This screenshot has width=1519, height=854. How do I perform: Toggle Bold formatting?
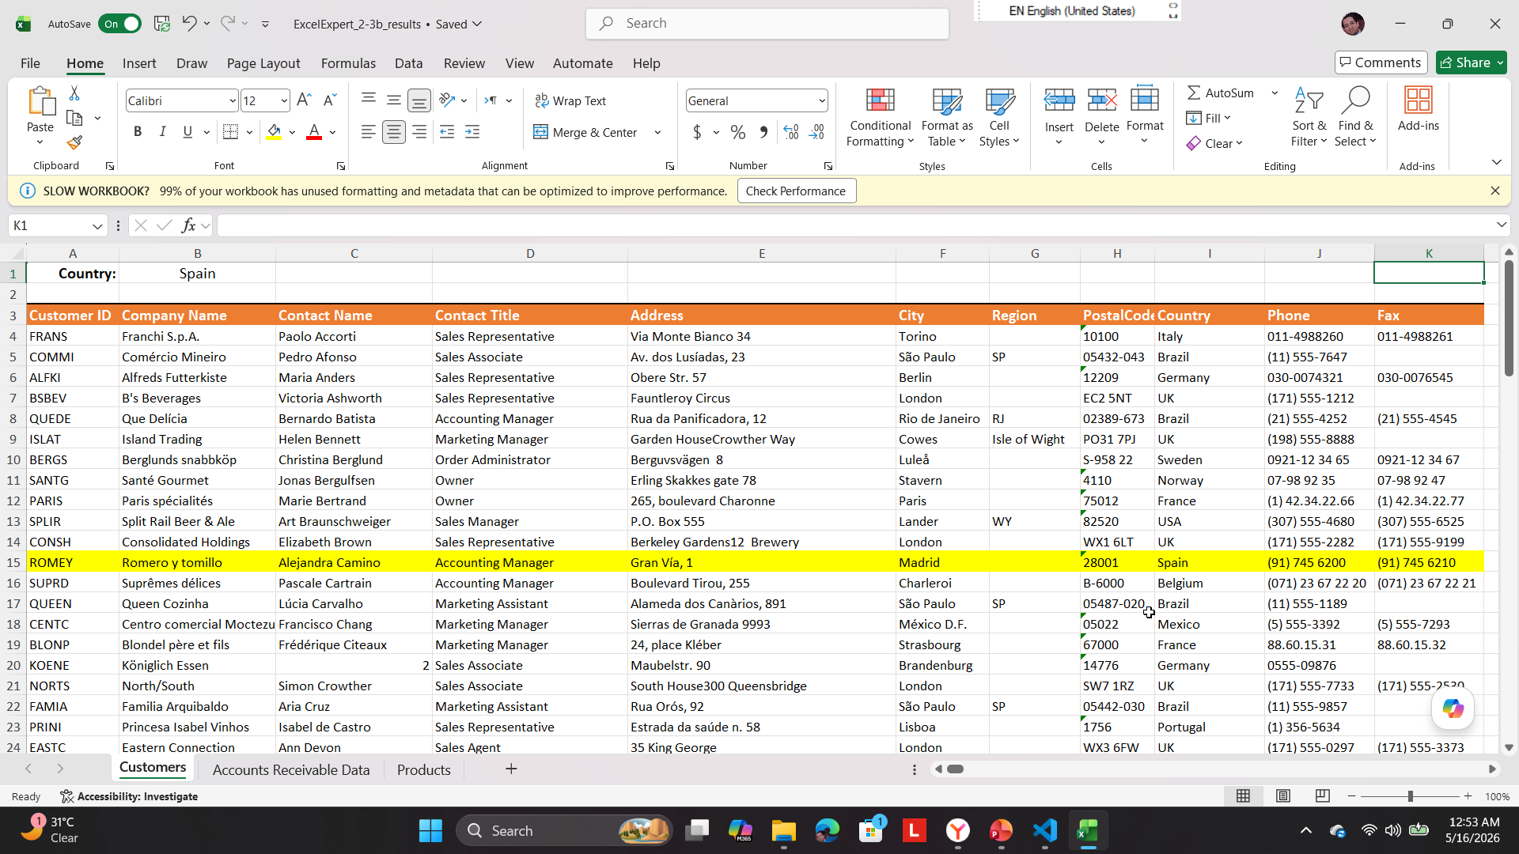pyautogui.click(x=138, y=132)
